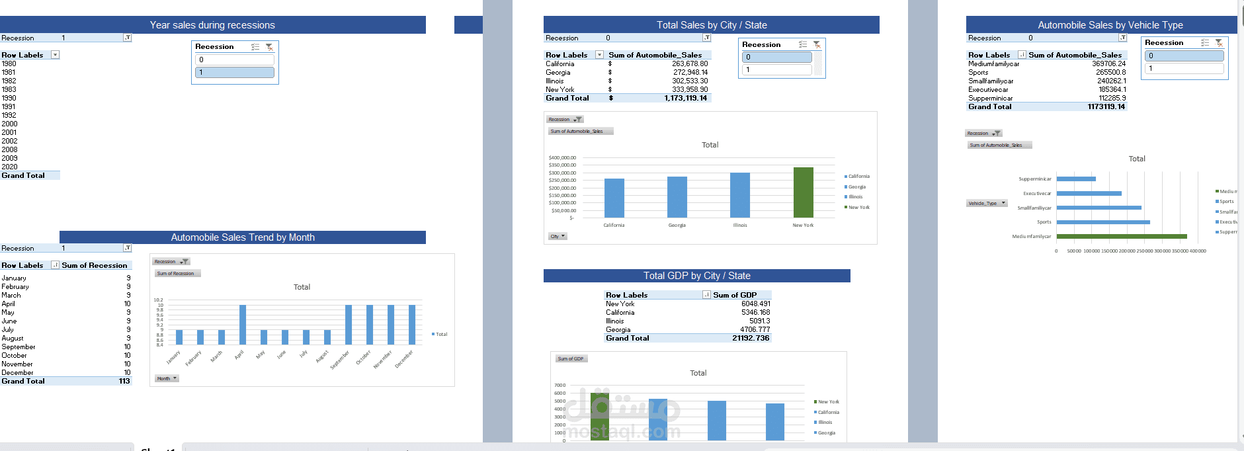
Task: Select item 0 in Vehicle Type Recession slicer
Action: (x=1184, y=56)
